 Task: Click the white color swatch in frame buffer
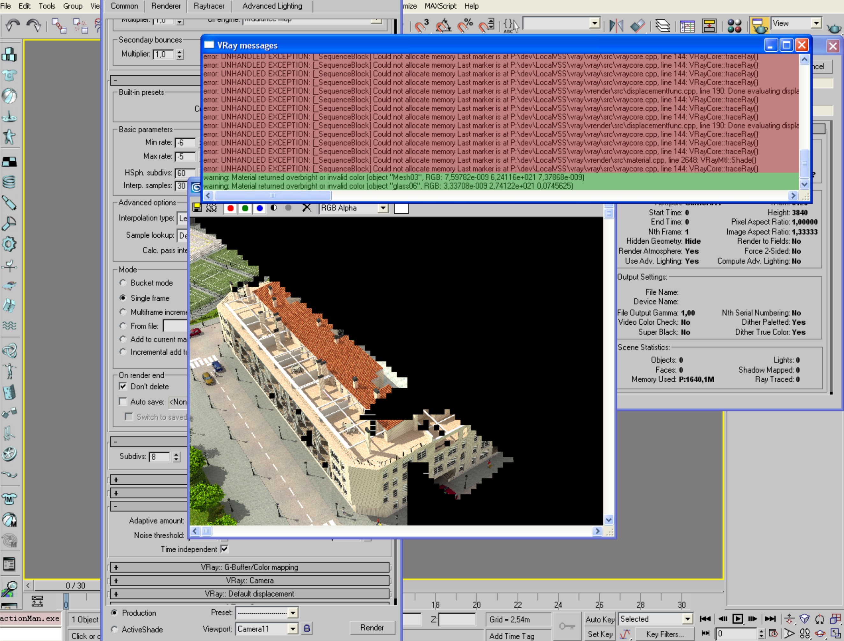401,208
